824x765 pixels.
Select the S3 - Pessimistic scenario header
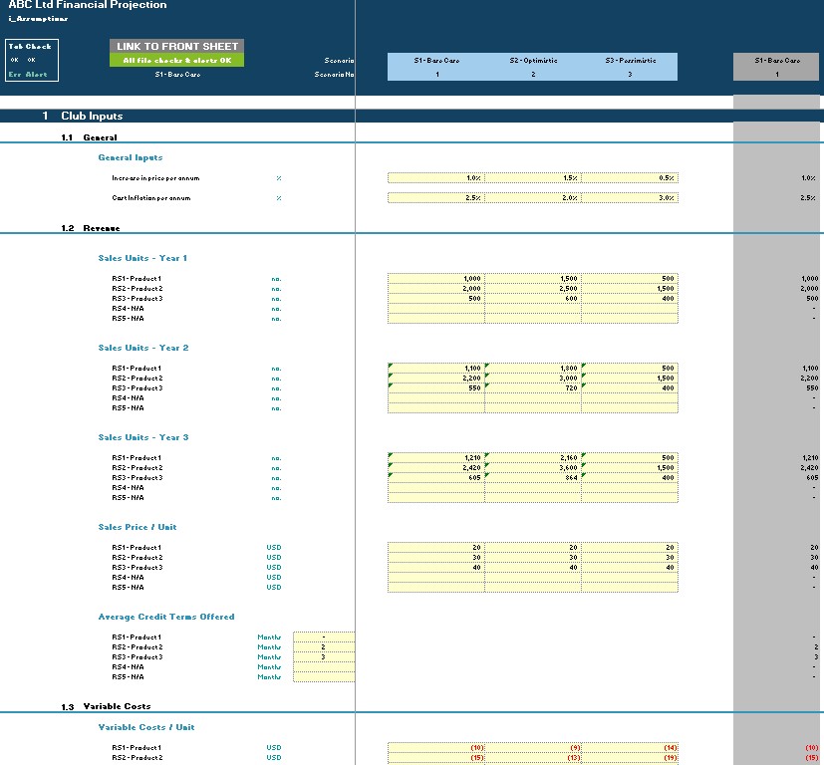click(x=630, y=61)
